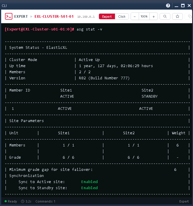
Task: Click the copy icon in toolbar
Action: 189,17
